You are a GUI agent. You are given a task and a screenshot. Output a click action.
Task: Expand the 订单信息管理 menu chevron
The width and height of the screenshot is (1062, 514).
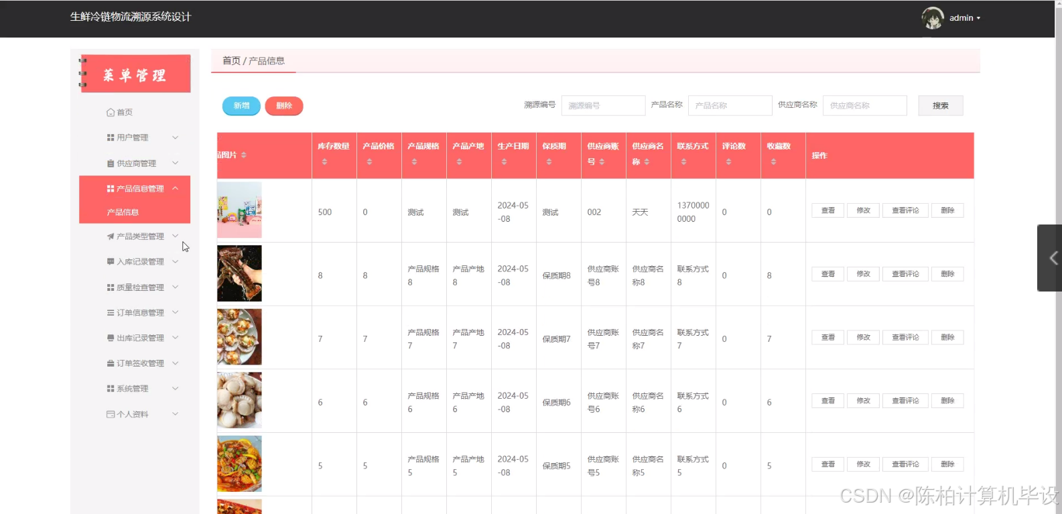176,312
